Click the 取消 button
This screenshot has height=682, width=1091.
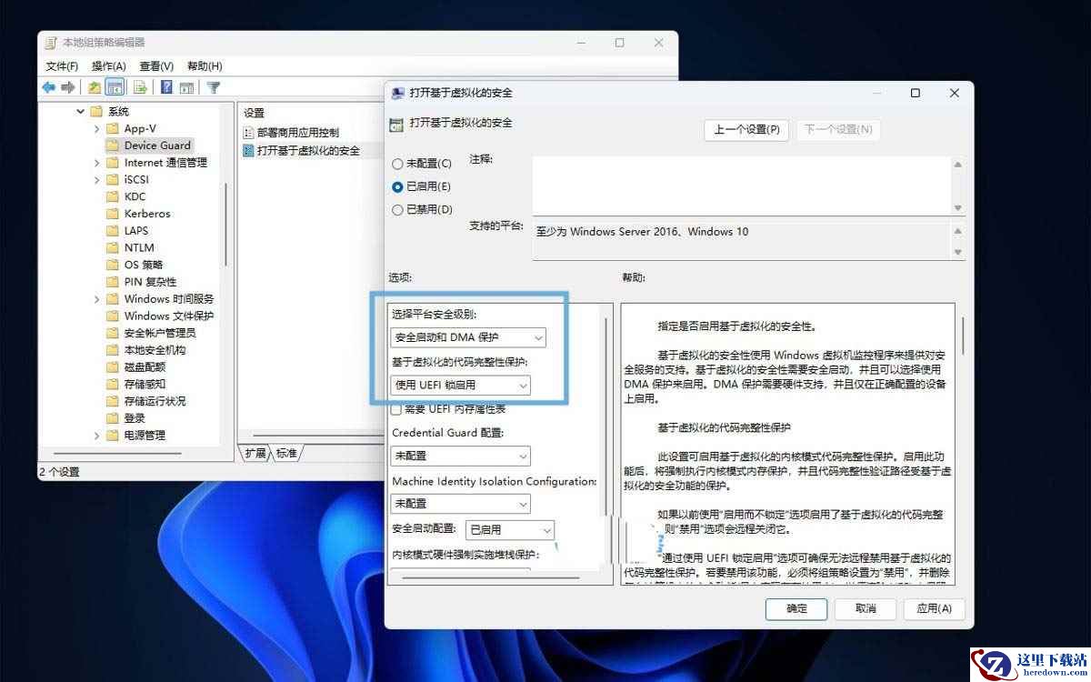point(866,608)
